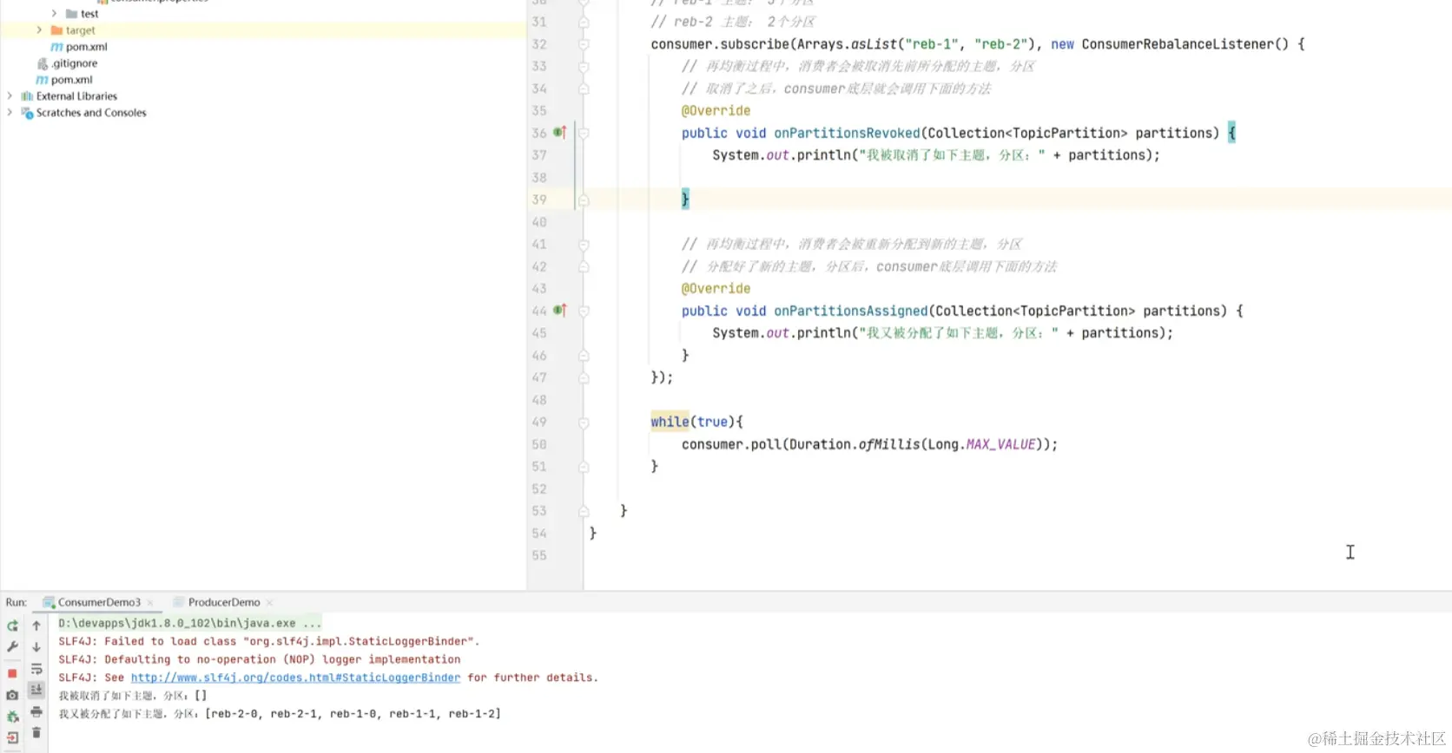Click the consumer.poll call on line 50
Image resolution: width=1452 pixels, height=753 pixels.
click(730, 444)
